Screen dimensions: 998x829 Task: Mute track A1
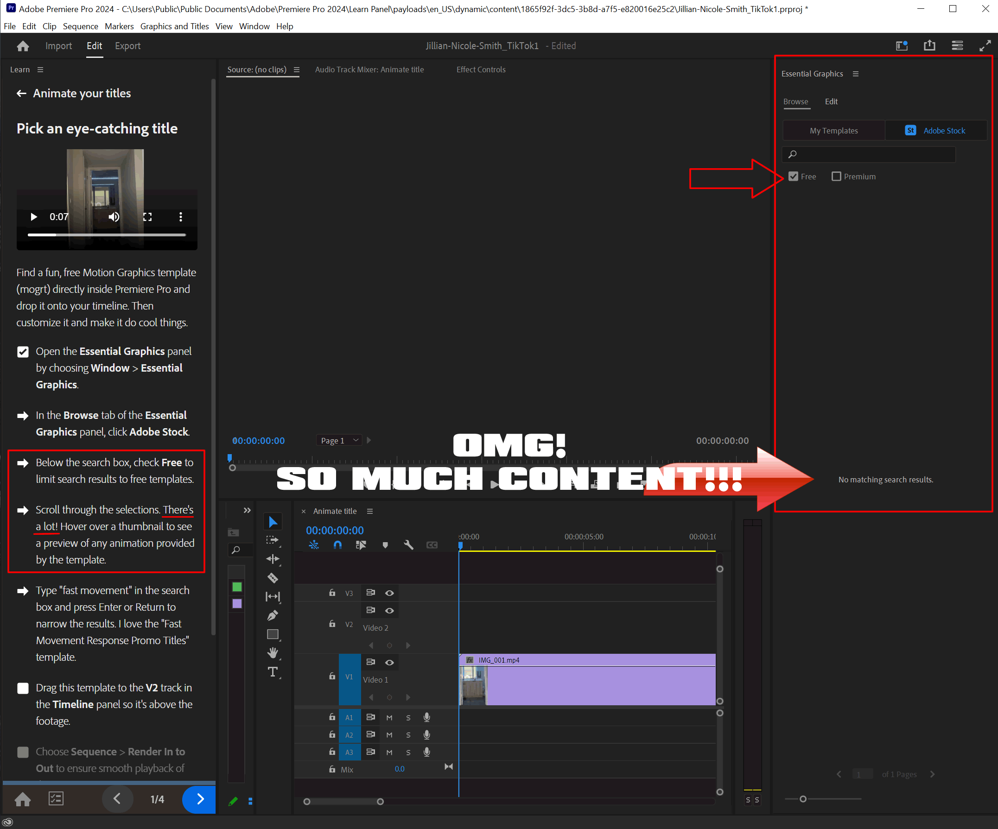(x=389, y=717)
